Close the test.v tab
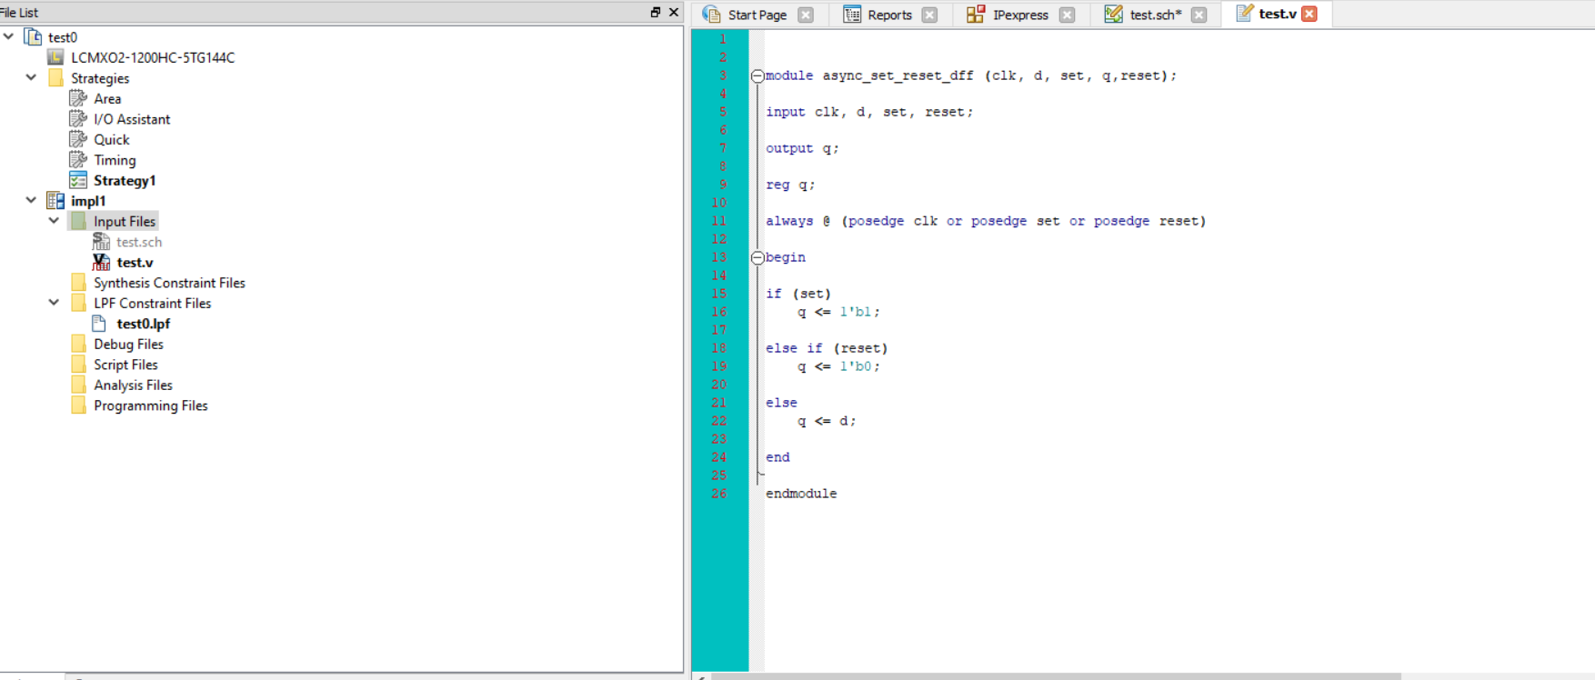The width and height of the screenshot is (1595, 680). (x=1309, y=14)
